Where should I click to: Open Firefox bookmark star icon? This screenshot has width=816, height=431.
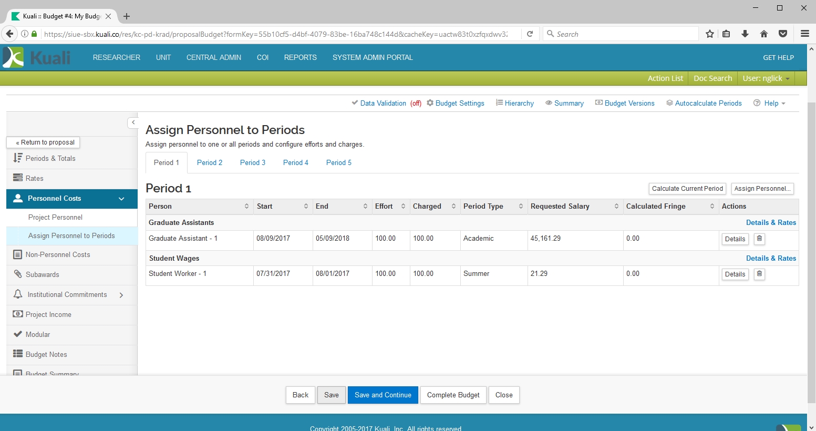coord(710,34)
